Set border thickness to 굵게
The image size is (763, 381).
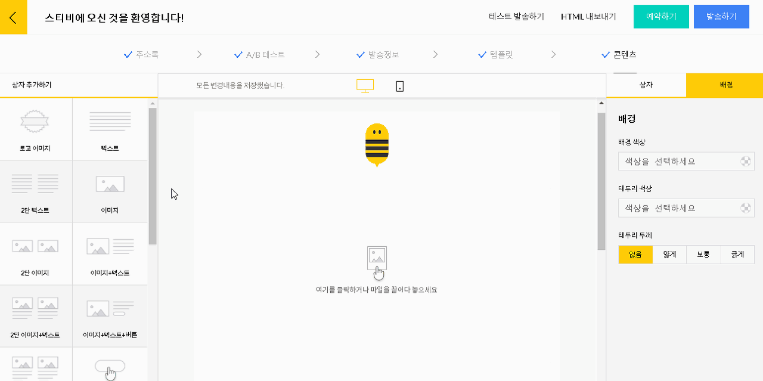pos(737,255)
